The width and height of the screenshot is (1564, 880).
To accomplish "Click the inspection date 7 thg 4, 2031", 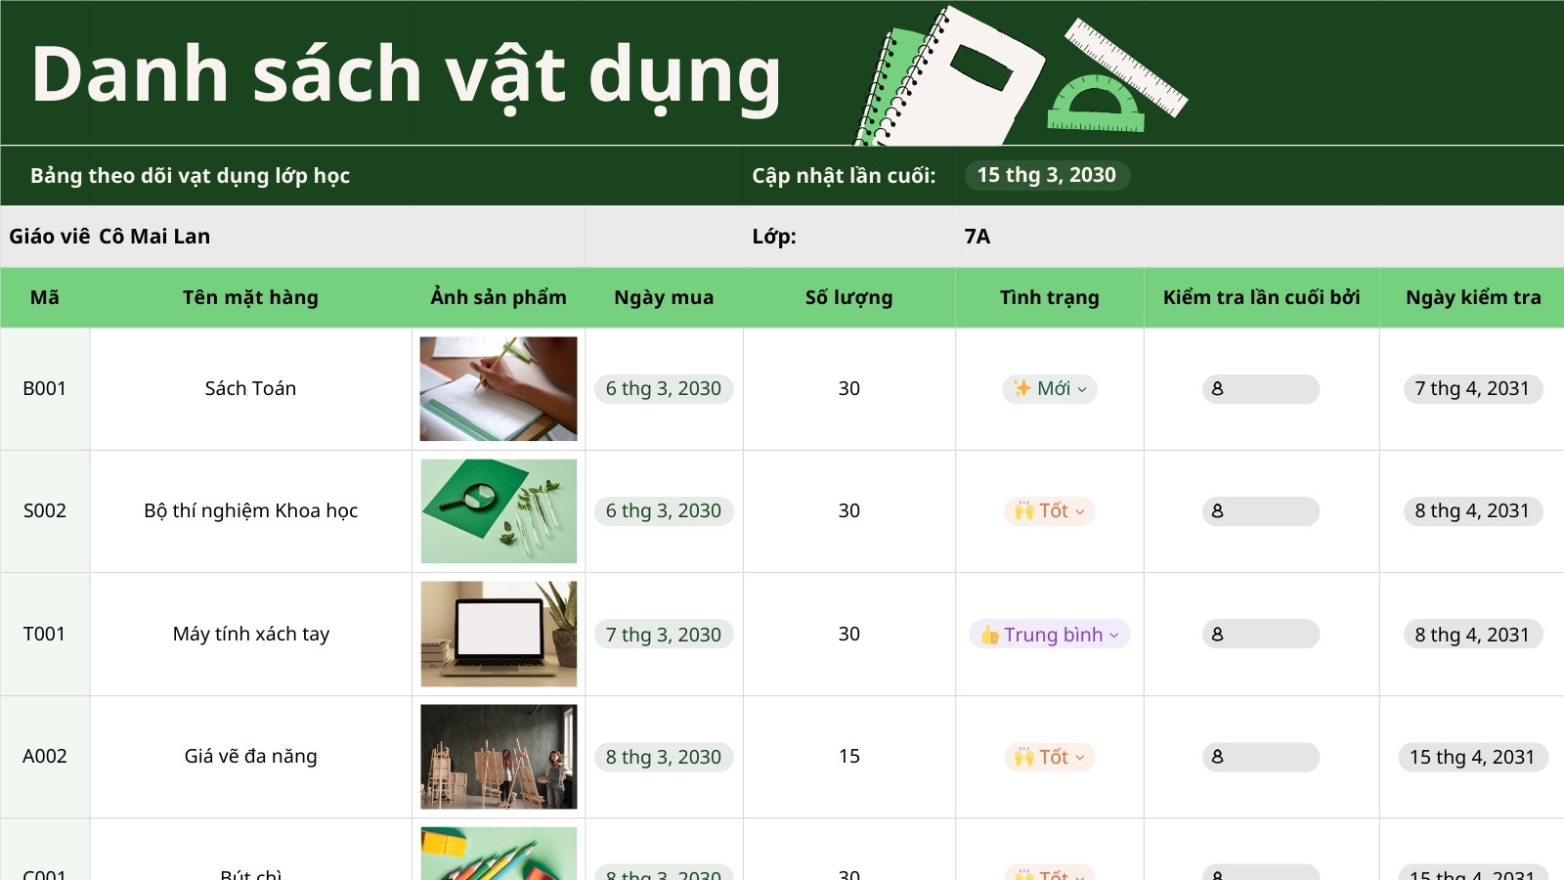I will (1472, 389).
